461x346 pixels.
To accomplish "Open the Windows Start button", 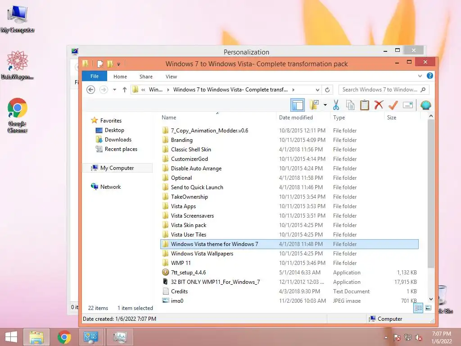I will [11, 337].
